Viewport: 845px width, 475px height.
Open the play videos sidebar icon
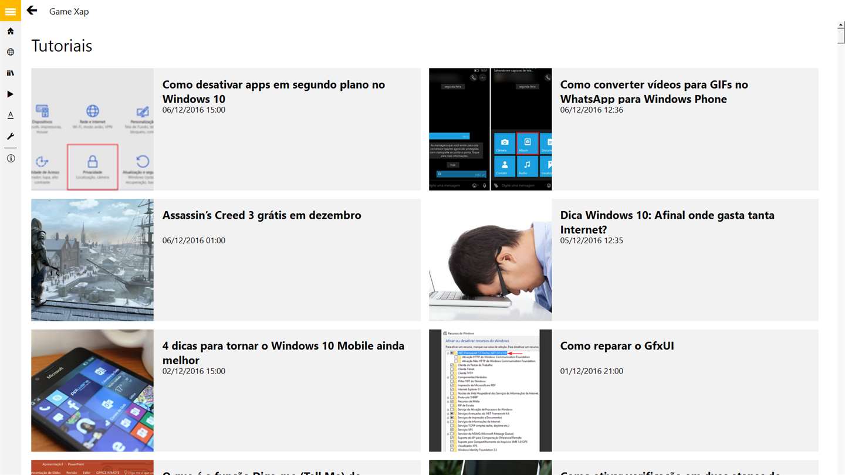tap(11, 94)
